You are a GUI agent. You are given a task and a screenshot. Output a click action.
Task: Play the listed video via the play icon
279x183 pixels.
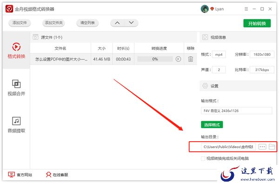coord(178,59)
